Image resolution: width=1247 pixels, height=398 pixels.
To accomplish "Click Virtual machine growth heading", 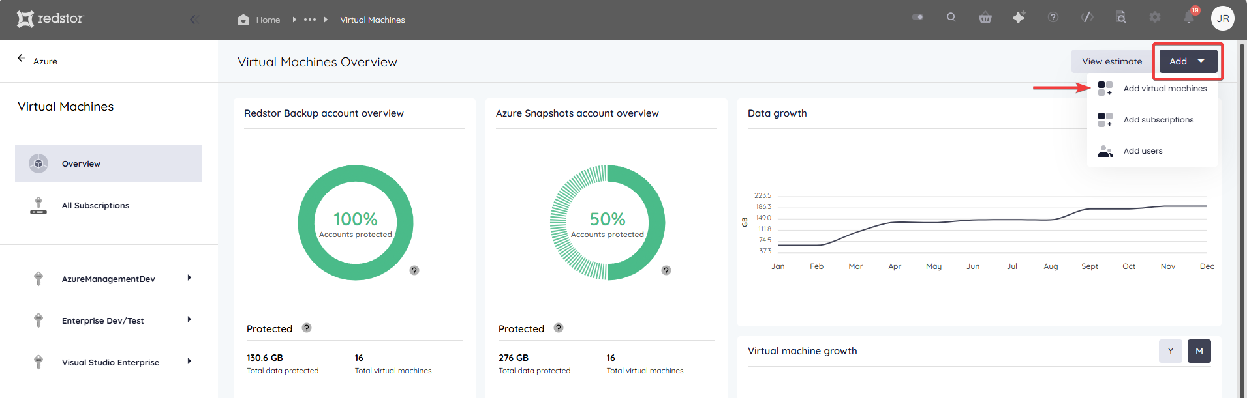I will click(x=803, y=351).
